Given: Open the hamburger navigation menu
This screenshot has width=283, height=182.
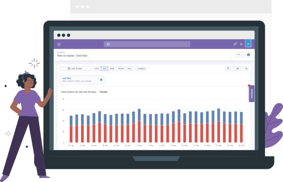Looking at the screenshot, I should tap(59, 44).
